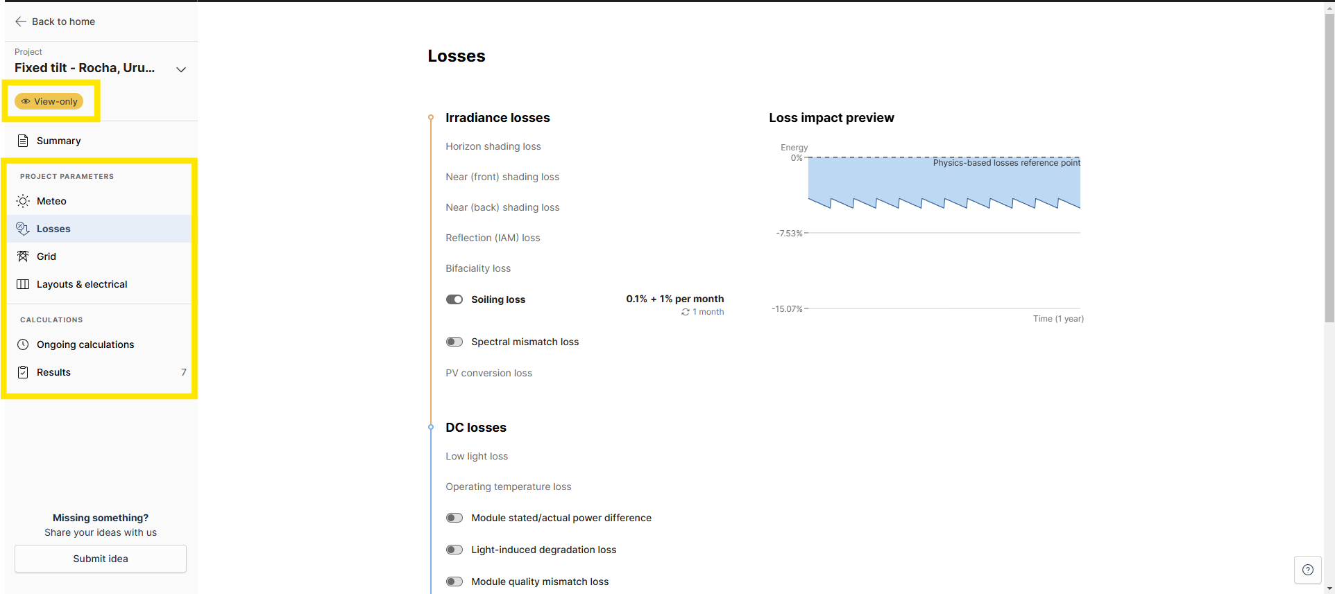
Task: Click the 1 month reset interval text
Action: [708, 312]
